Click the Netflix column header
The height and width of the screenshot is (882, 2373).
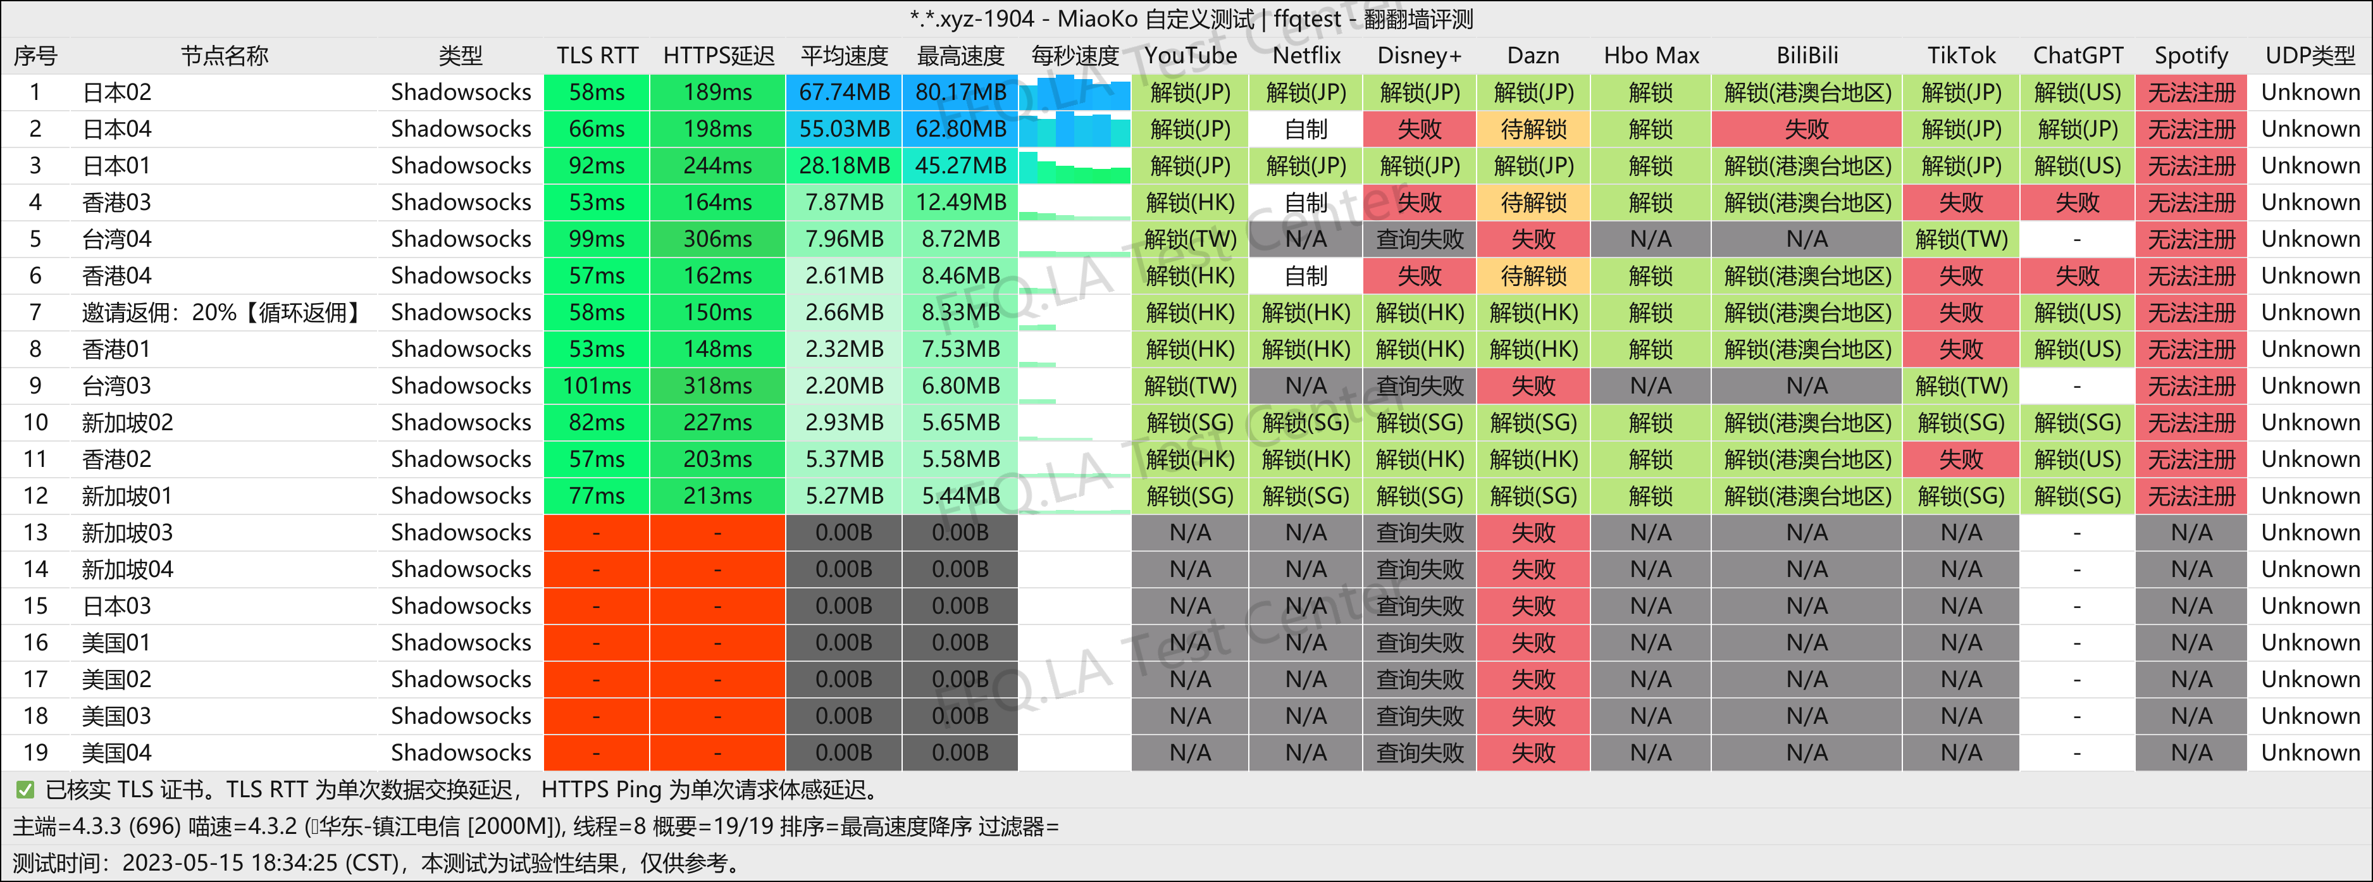click(1306, 55)
